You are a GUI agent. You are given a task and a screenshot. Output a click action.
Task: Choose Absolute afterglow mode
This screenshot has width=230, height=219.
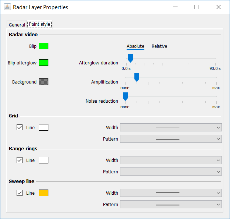[x=135, y=46]
